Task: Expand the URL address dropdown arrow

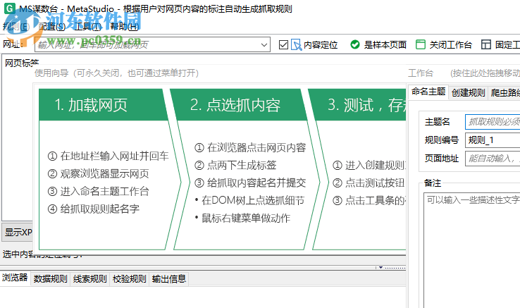Action: (264, 44)
